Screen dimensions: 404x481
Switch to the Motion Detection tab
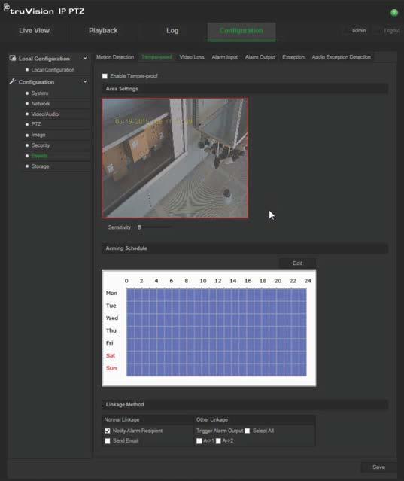tap(115, 57)
